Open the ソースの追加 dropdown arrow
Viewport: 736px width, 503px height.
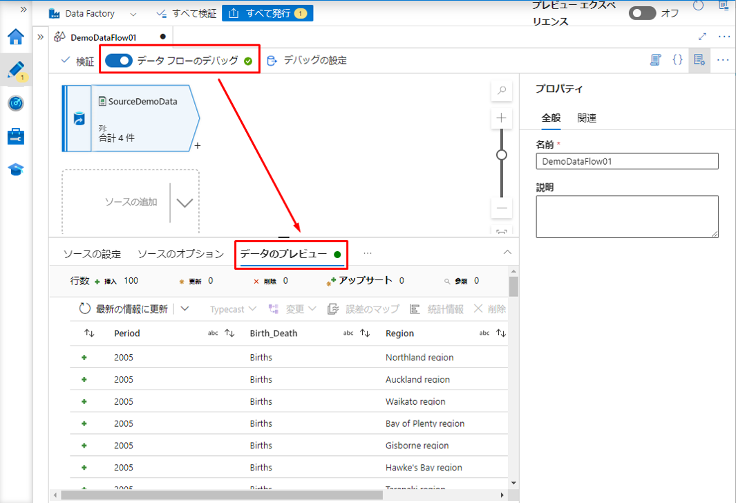tap(185, 203)
